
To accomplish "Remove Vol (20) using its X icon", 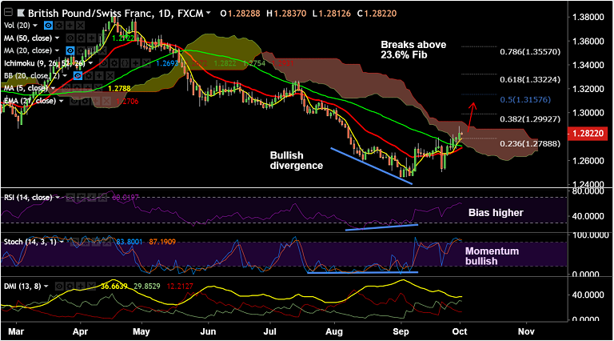I will tap(80, 26).
